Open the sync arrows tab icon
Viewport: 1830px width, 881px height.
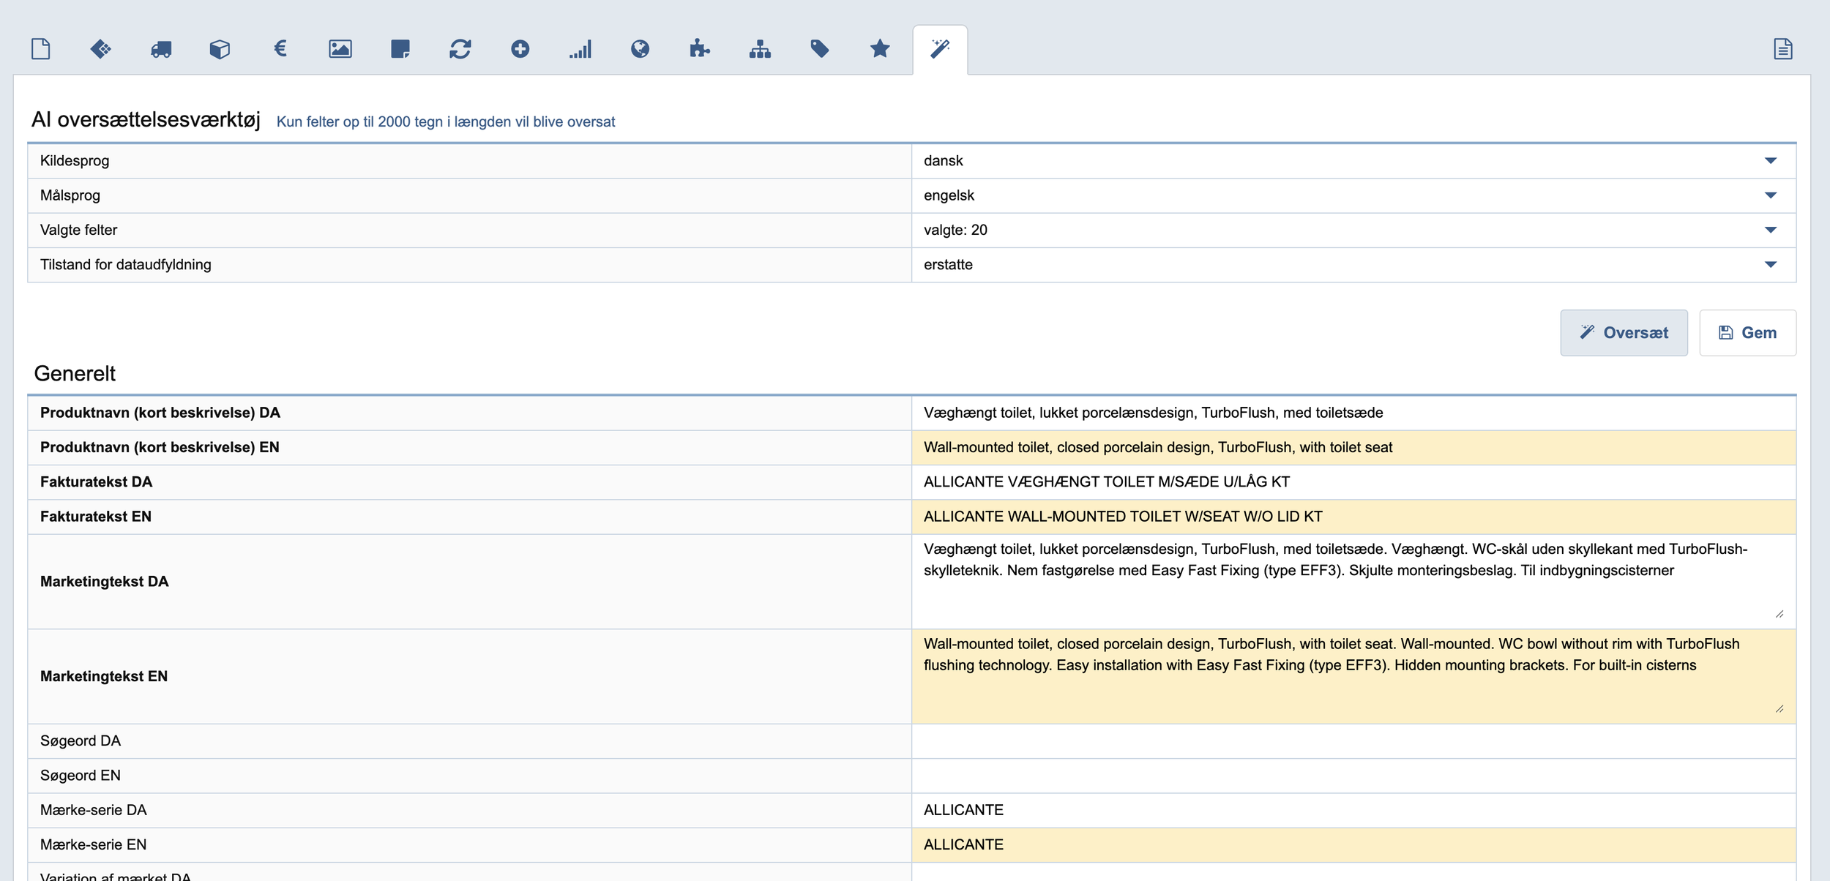point(460,49)
